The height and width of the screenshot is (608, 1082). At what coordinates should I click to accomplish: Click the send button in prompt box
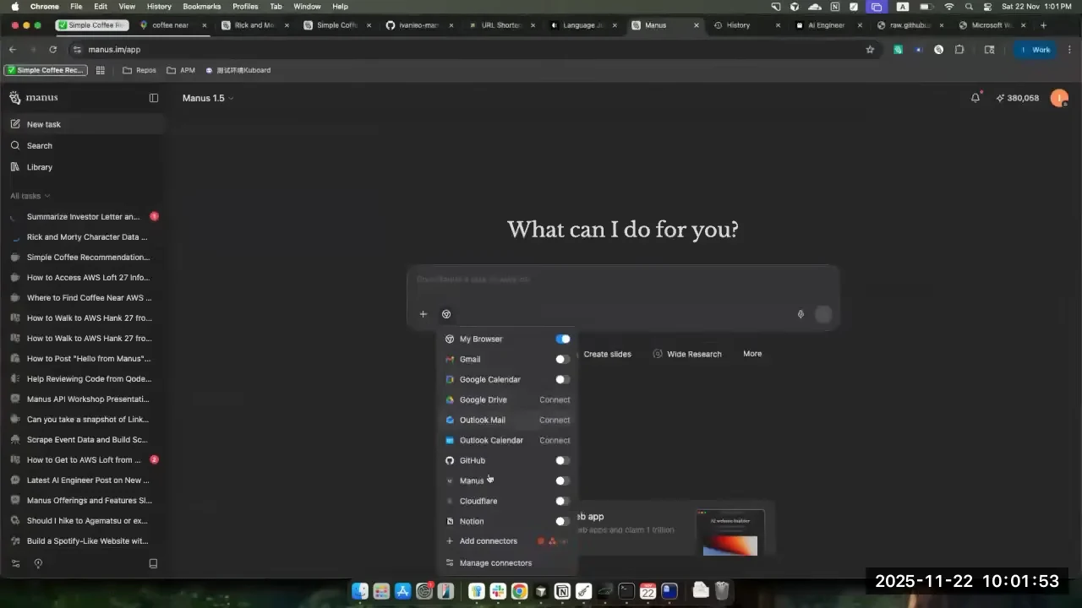click(x=823, y=314)
